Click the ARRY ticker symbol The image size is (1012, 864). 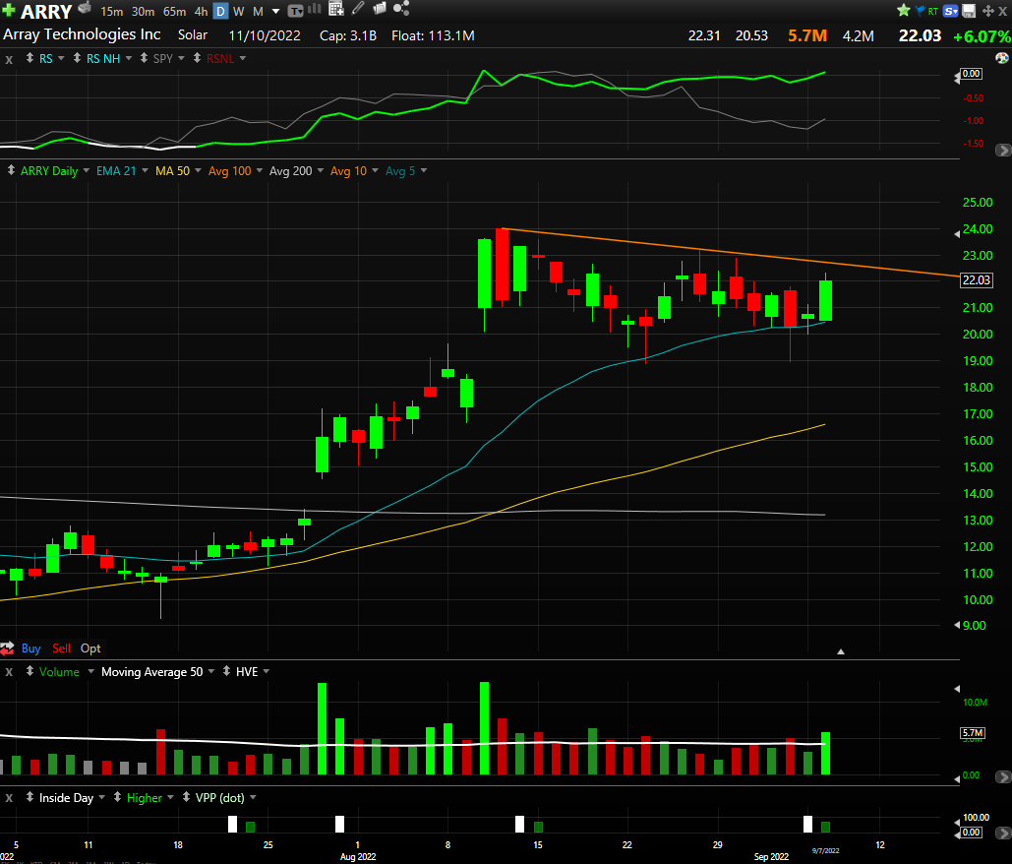[46, 12]
